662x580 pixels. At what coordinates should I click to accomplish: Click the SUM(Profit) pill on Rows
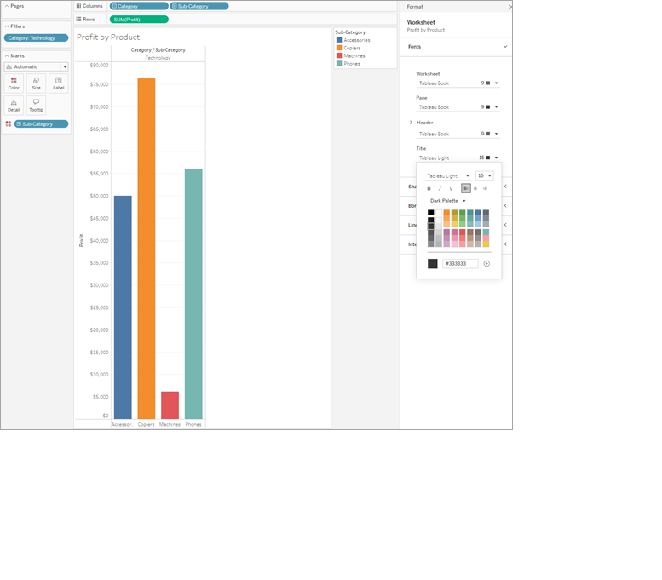point(139,20)
